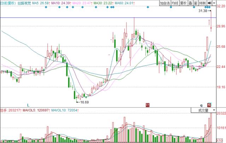The image size is (226, 143).
Task: Select the MA10: 24.39 indicator label
Action: pos(61,3)
